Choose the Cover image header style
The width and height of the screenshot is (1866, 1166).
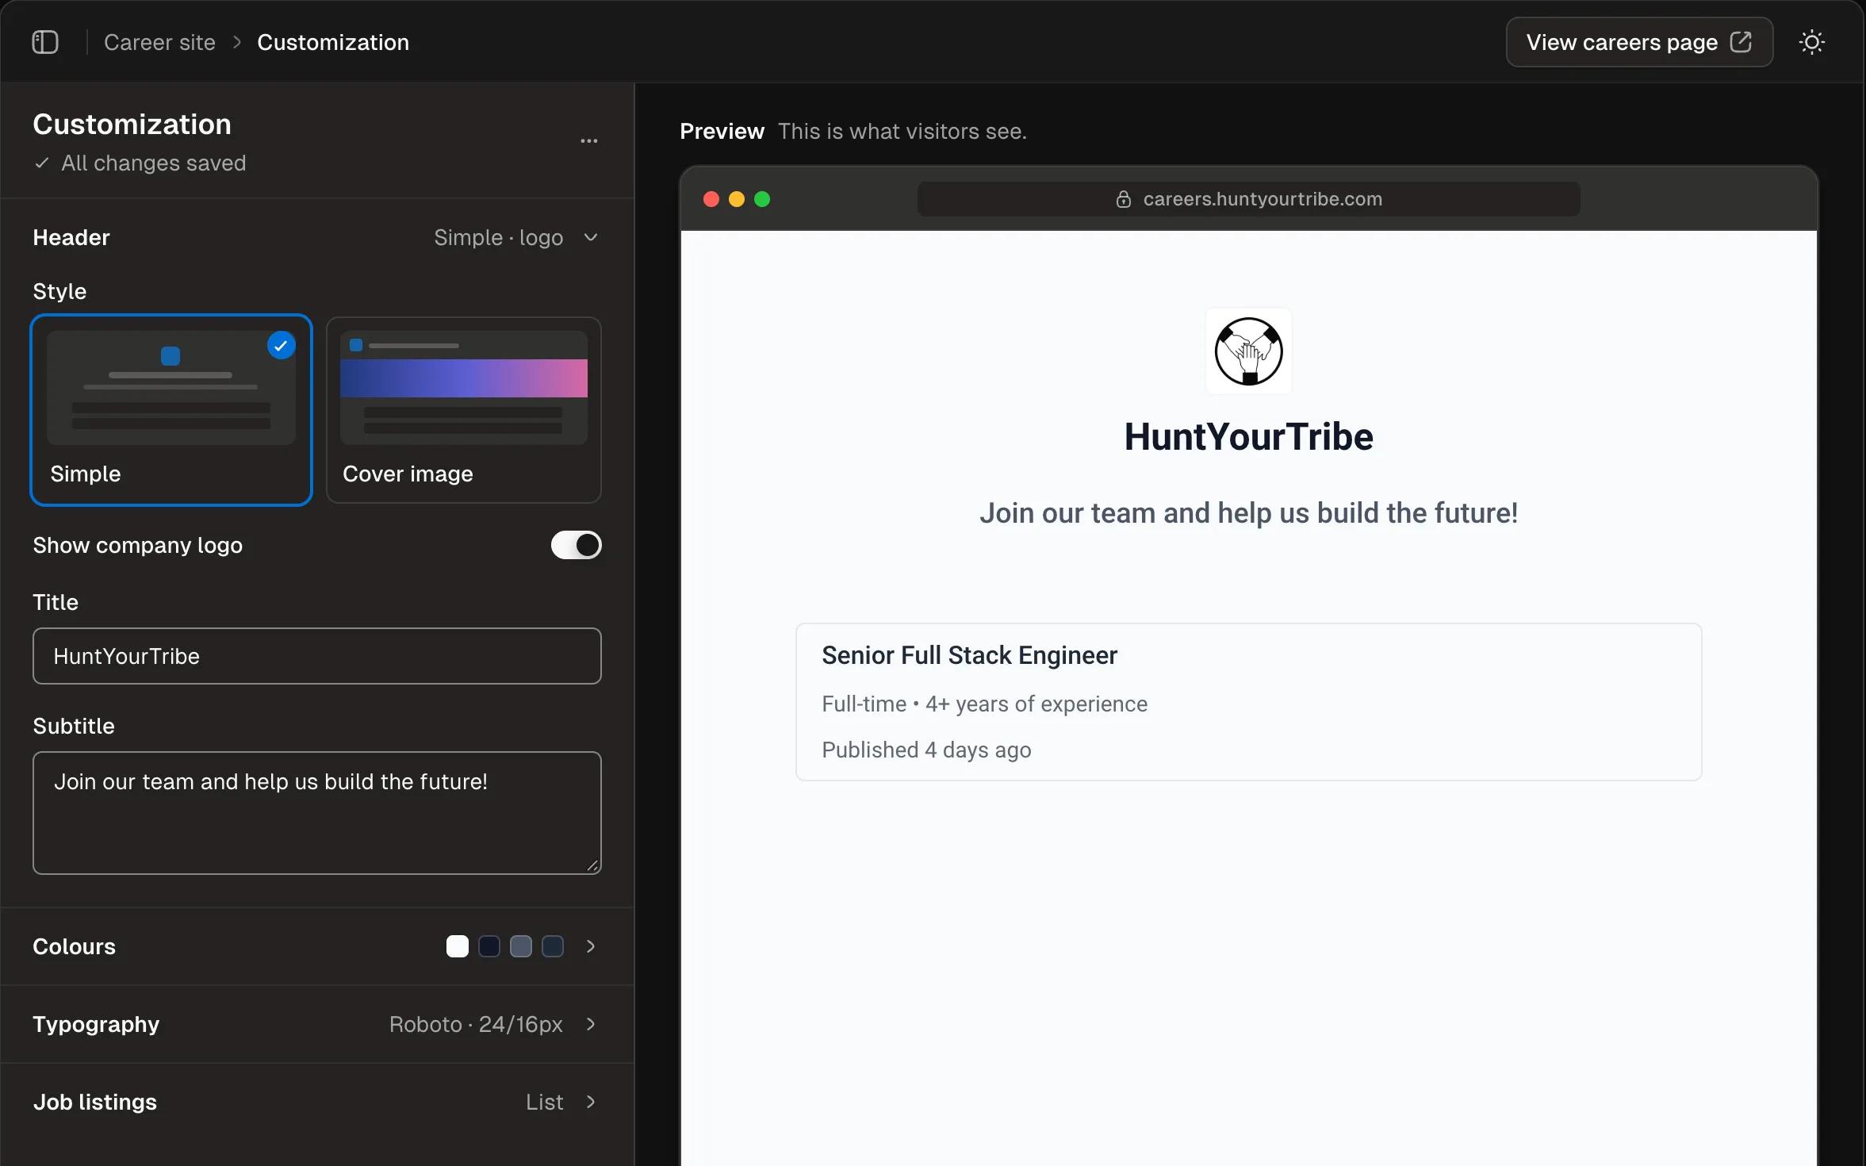click(464, 409)
